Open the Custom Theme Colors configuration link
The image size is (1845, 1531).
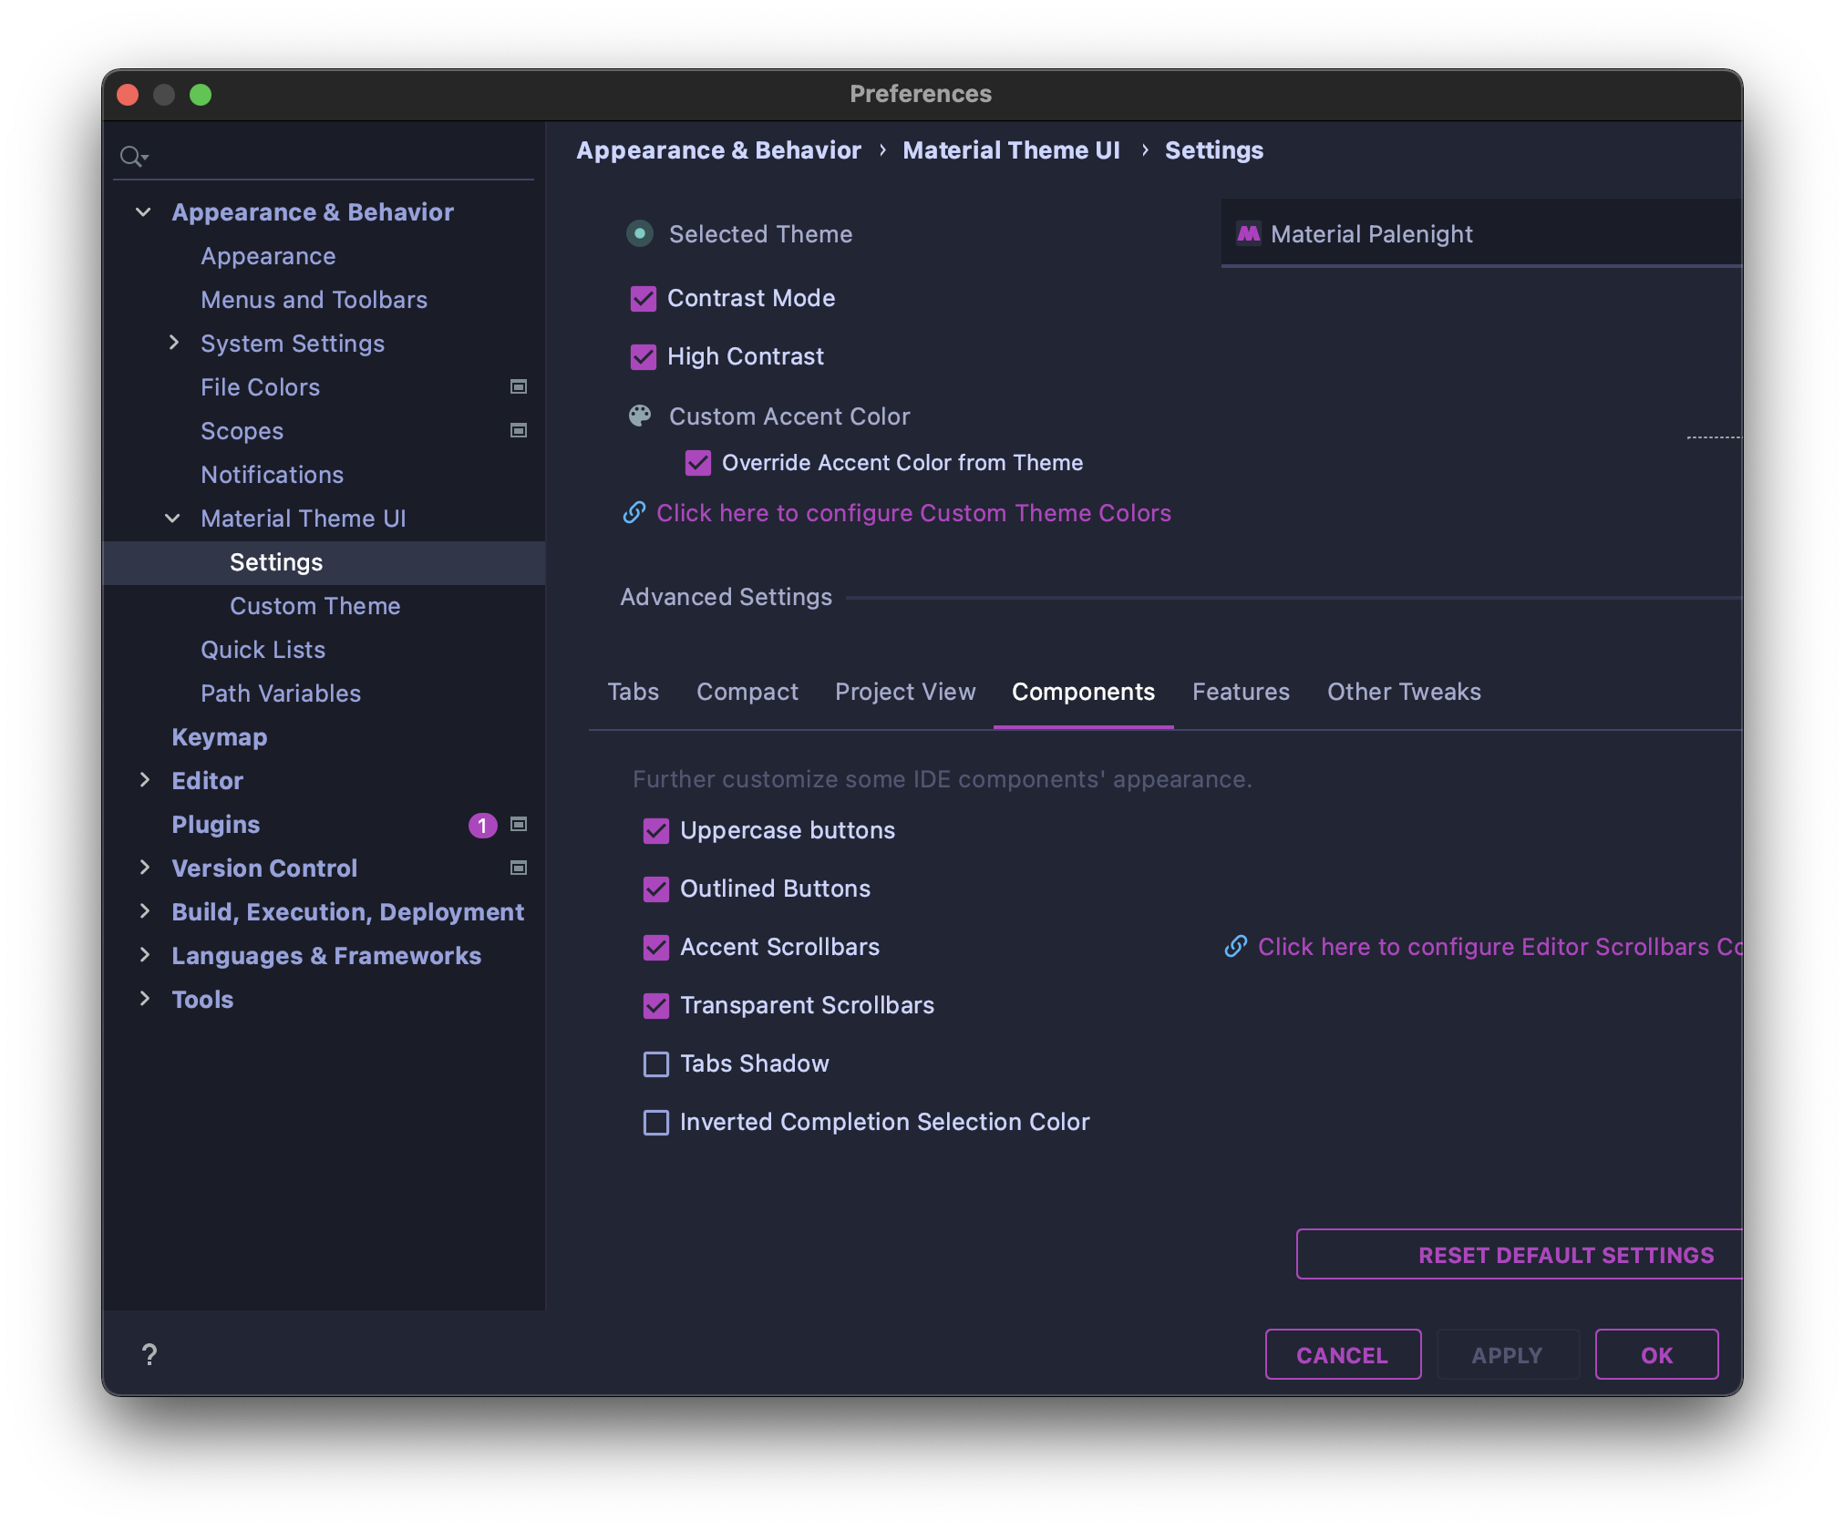tap(912, 513)
